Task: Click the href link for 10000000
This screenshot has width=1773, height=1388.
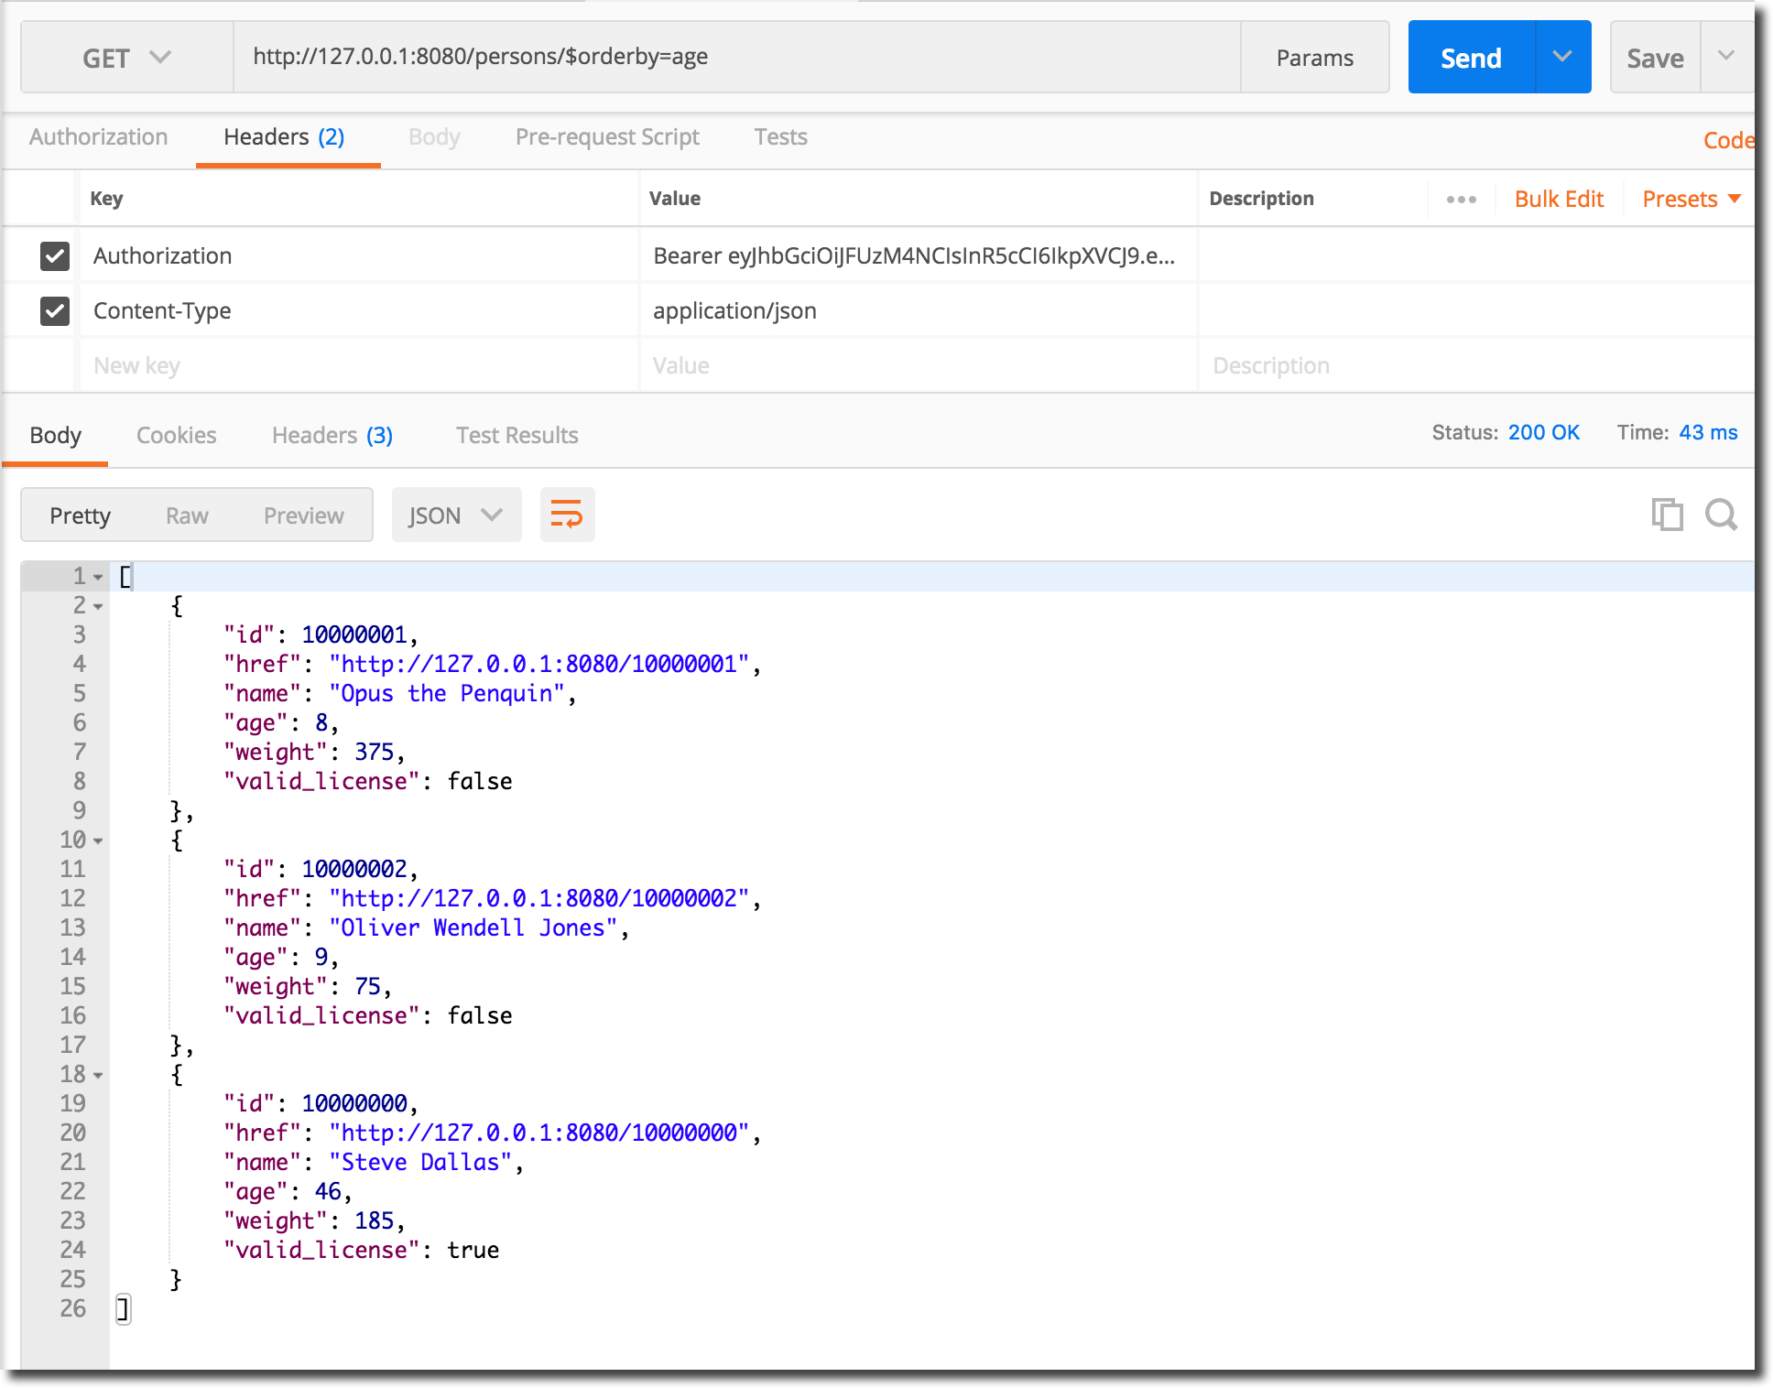Action: [x=538, y=1133]
